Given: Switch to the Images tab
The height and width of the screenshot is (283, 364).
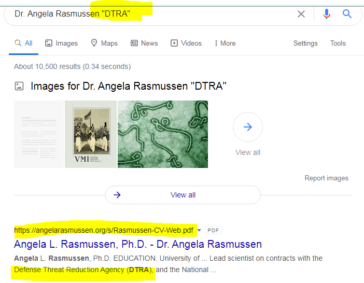Looking at the screenshot, I should pos(62,44).
